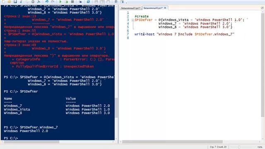
Task: Paste with the clipboard icon
Action: click(x=33, y=2)
